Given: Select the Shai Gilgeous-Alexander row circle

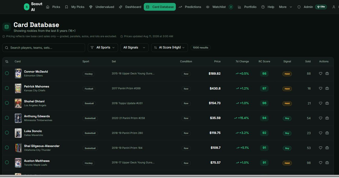Looking at the screenshot, I should (7, 147).
